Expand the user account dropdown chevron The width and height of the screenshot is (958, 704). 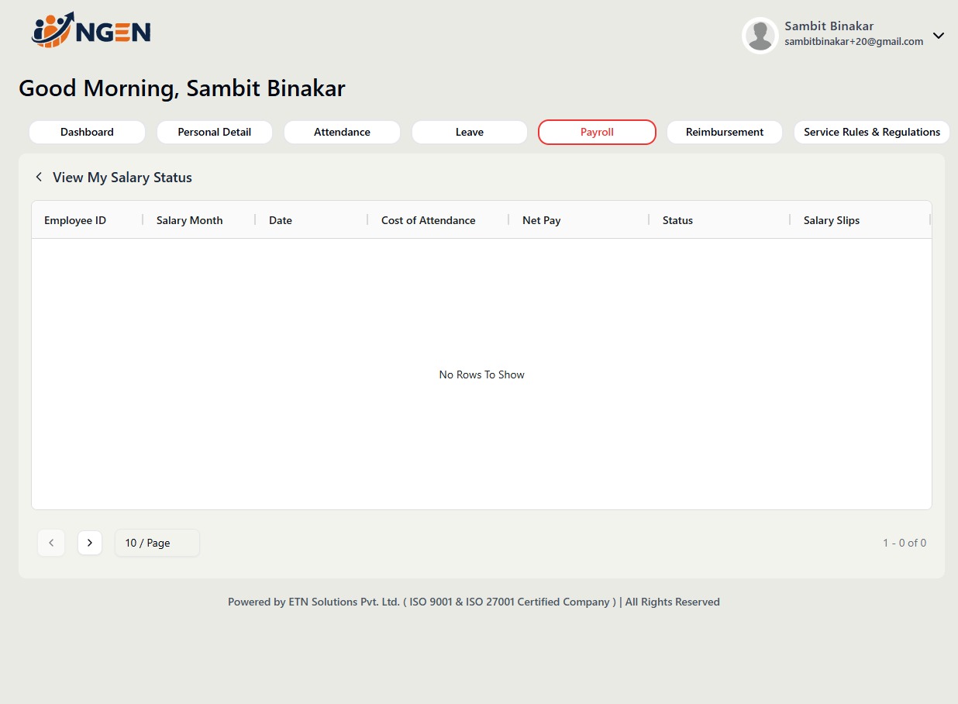click(x=938, y=36)
